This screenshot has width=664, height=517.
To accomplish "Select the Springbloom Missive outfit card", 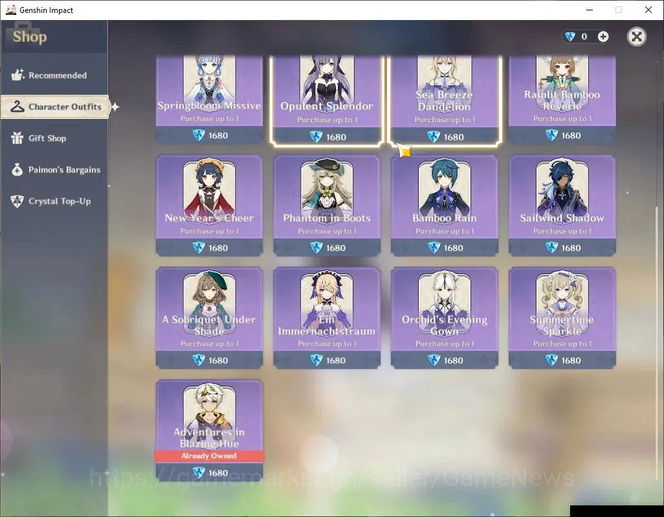I will 209,100.
